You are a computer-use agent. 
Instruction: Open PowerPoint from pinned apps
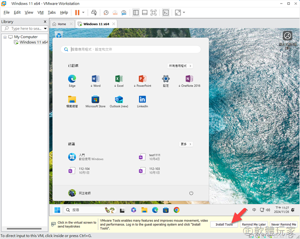pos(142,81)
